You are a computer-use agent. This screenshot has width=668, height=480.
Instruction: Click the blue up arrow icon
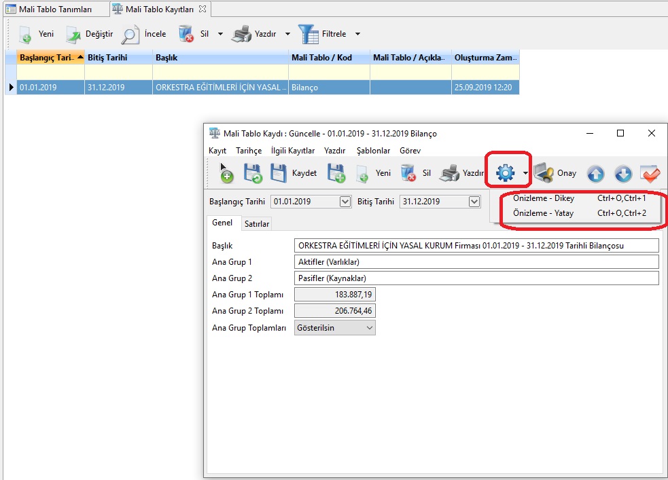coord(595,174)
